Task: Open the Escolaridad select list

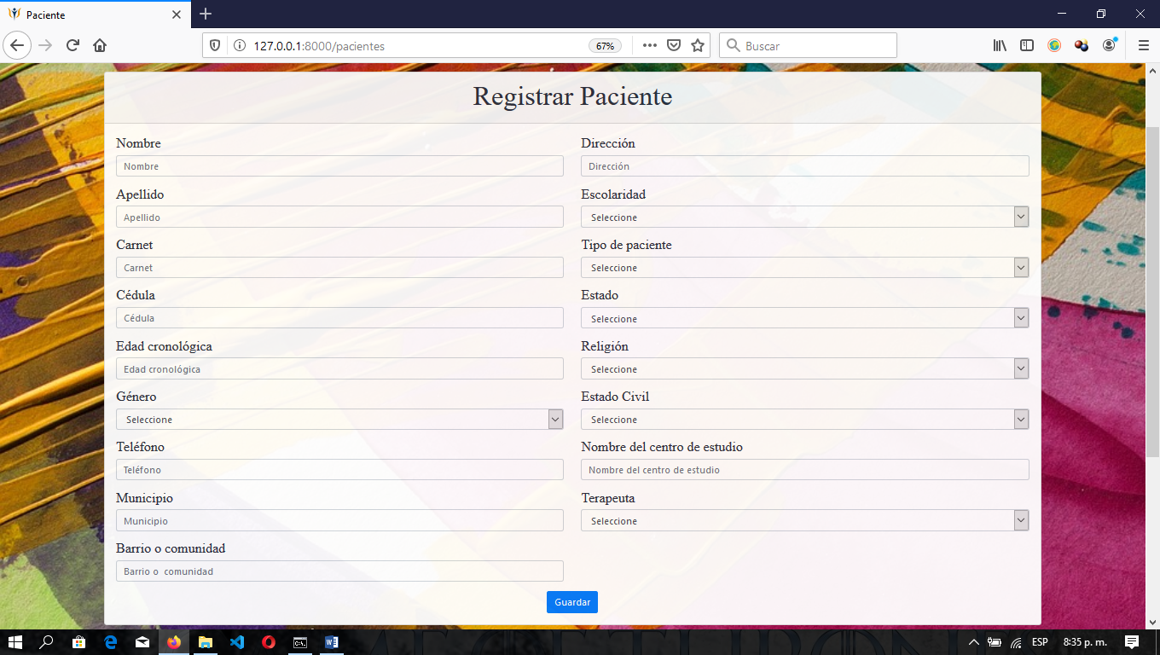Action: (x=804, y=217)
